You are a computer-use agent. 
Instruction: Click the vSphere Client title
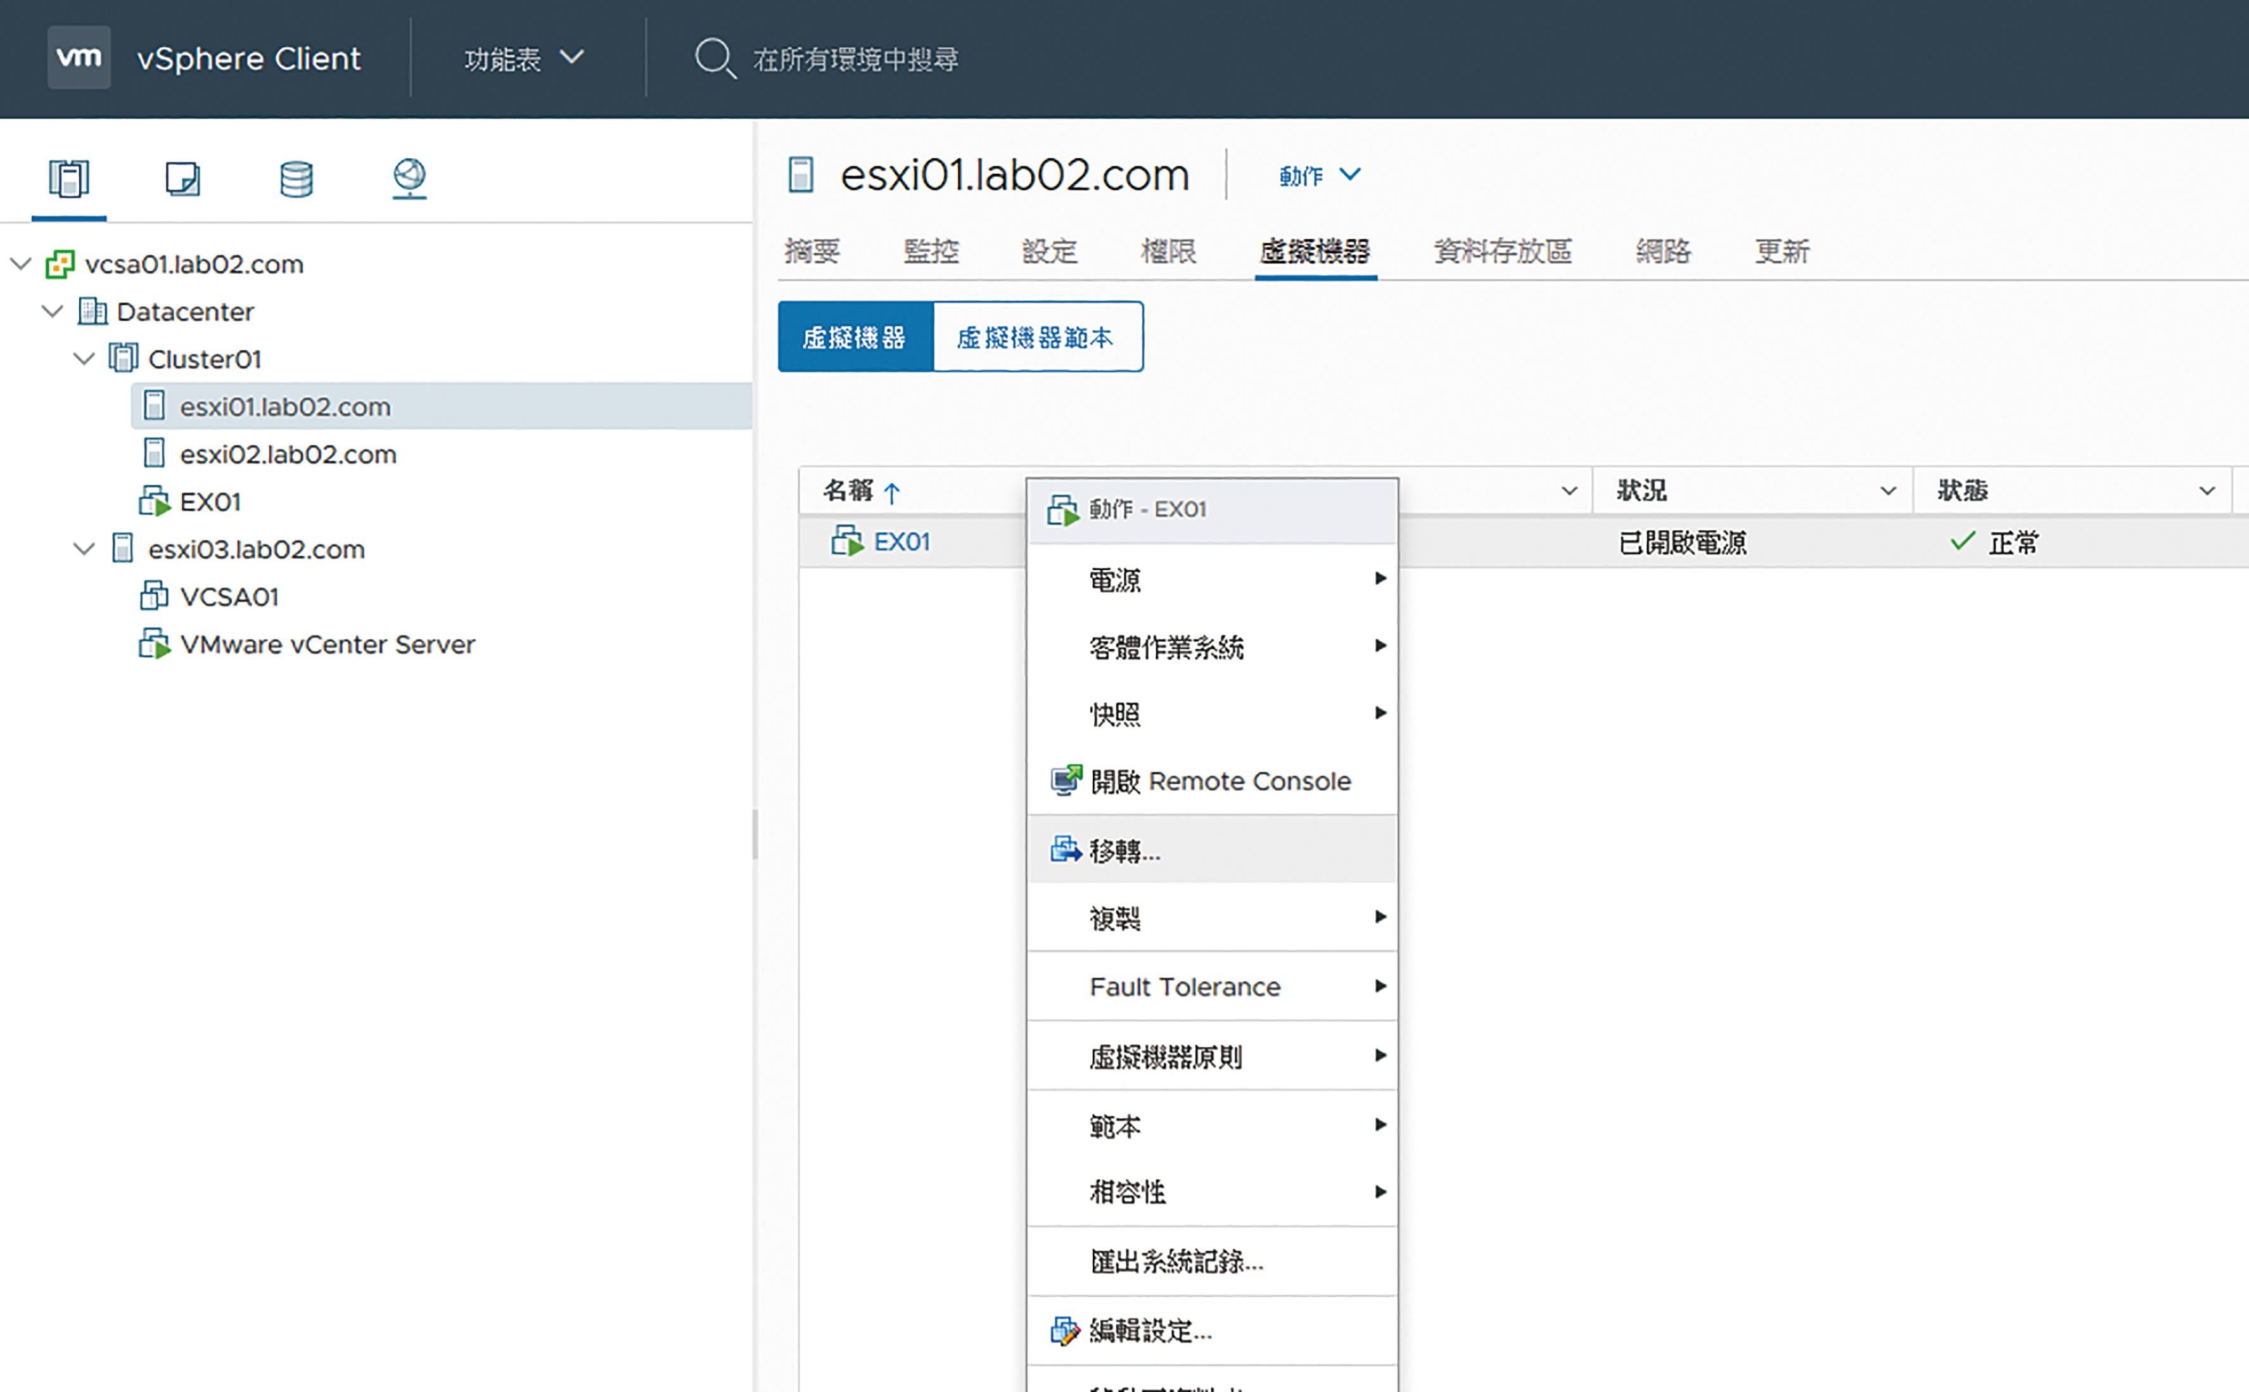(x=248, y=59)
